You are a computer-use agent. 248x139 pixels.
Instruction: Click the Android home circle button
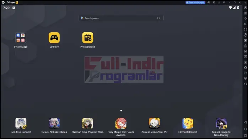tap(246, 129)
